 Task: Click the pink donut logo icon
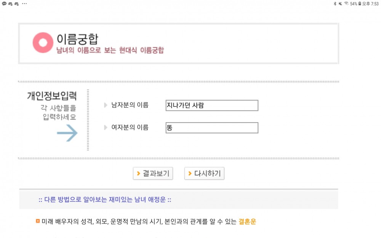43,43
